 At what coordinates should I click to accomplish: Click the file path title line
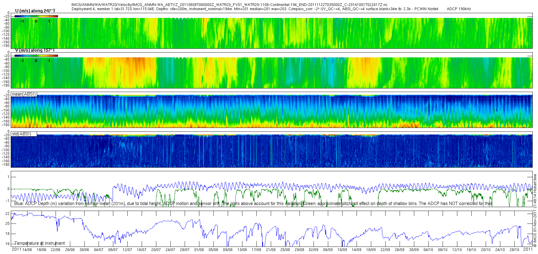[x=230, y=5]
